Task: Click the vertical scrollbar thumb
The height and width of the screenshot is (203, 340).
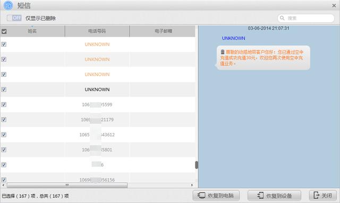Action: pyautogui.click(x=197, y=165)
